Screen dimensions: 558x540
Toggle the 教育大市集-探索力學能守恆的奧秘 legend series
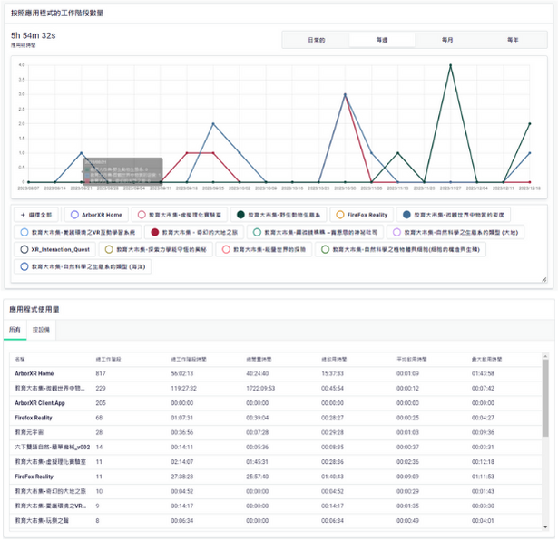click(158, 248)
